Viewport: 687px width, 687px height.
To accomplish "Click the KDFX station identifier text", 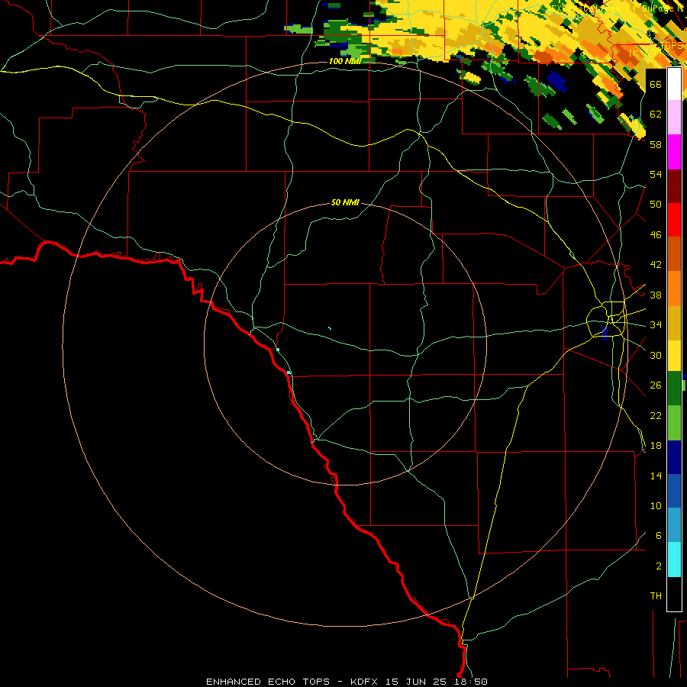I will 366,682.
